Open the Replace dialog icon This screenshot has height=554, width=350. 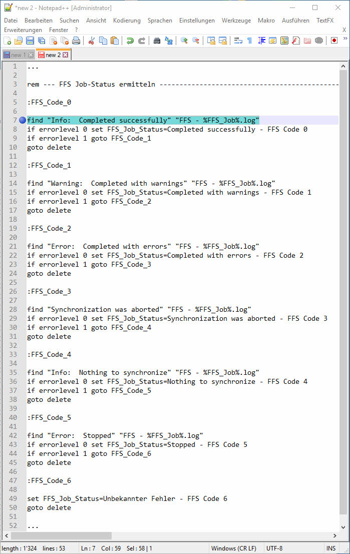(x=169, y=41)
